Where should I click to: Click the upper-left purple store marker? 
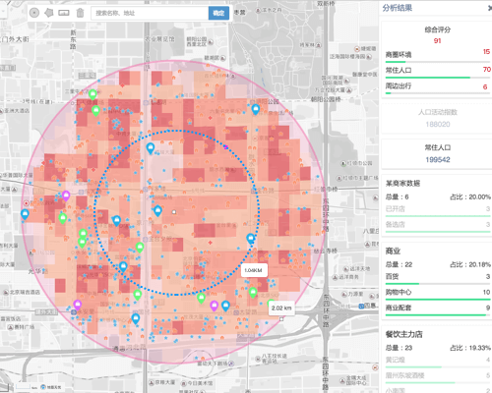66,196
